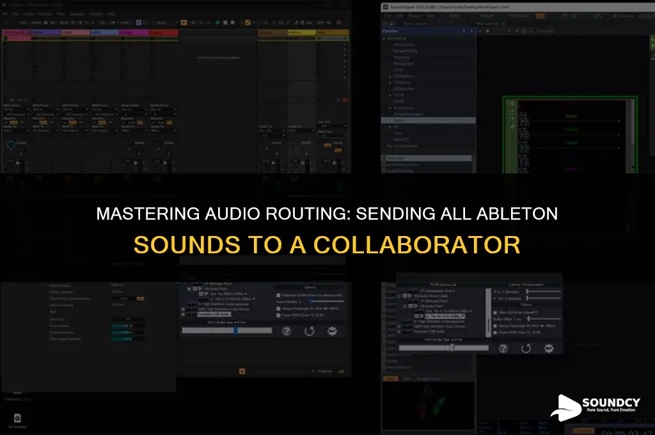
Task: Open Ableton's Create menu
Action: [28, 14]
